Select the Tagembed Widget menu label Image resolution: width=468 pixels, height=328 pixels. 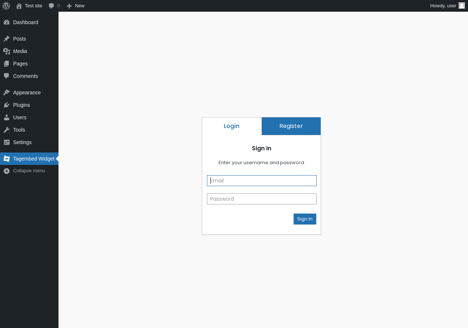(x=34, y=159)
